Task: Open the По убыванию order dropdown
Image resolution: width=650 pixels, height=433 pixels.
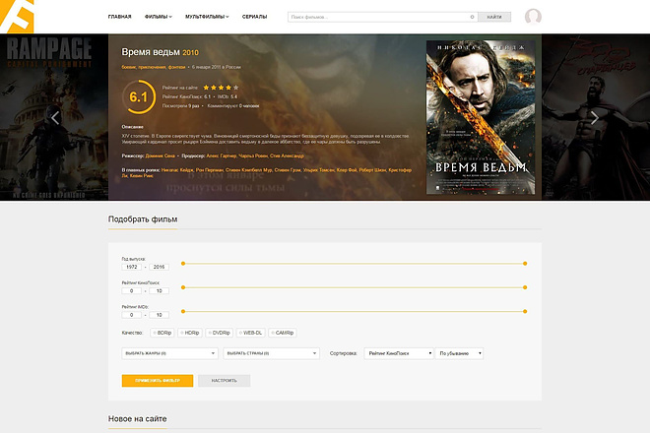Action: (x=459, y=353)
